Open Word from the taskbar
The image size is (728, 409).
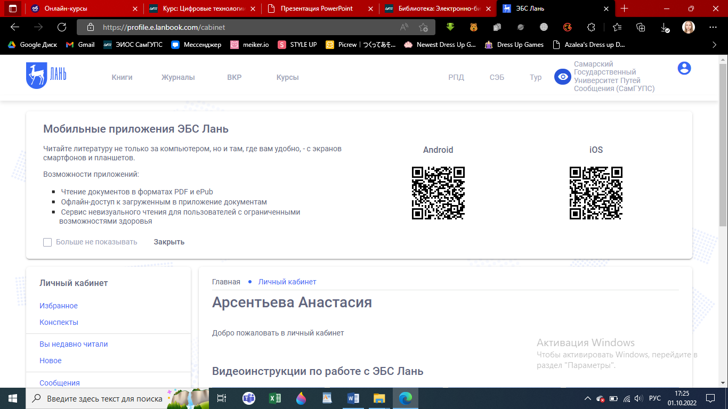353,398
